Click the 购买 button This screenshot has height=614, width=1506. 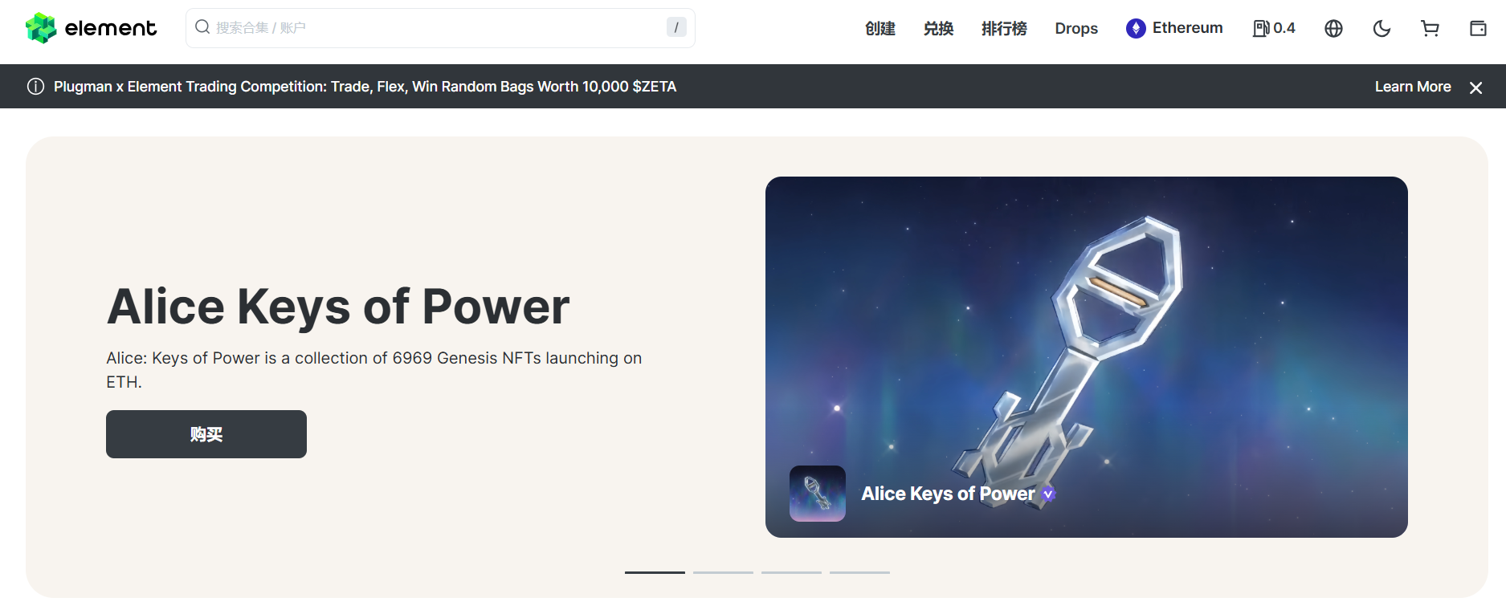tap(206, 434)
